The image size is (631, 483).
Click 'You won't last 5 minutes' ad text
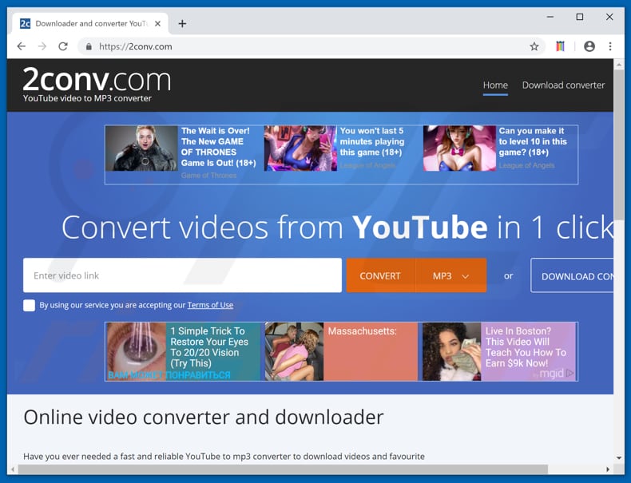(x=372, y=141)
